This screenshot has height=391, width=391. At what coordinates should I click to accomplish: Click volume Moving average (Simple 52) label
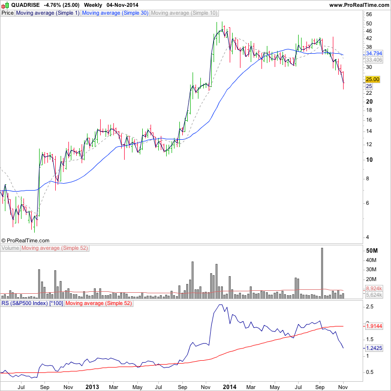pyautogui.click(x=55, y=248)
